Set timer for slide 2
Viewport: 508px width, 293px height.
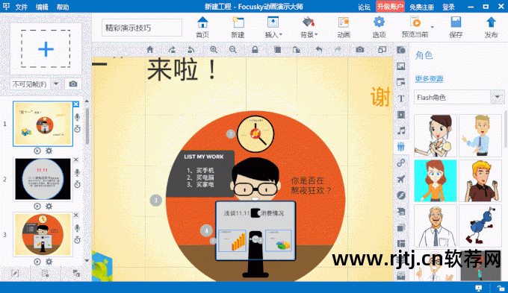[x=77, y=184]
